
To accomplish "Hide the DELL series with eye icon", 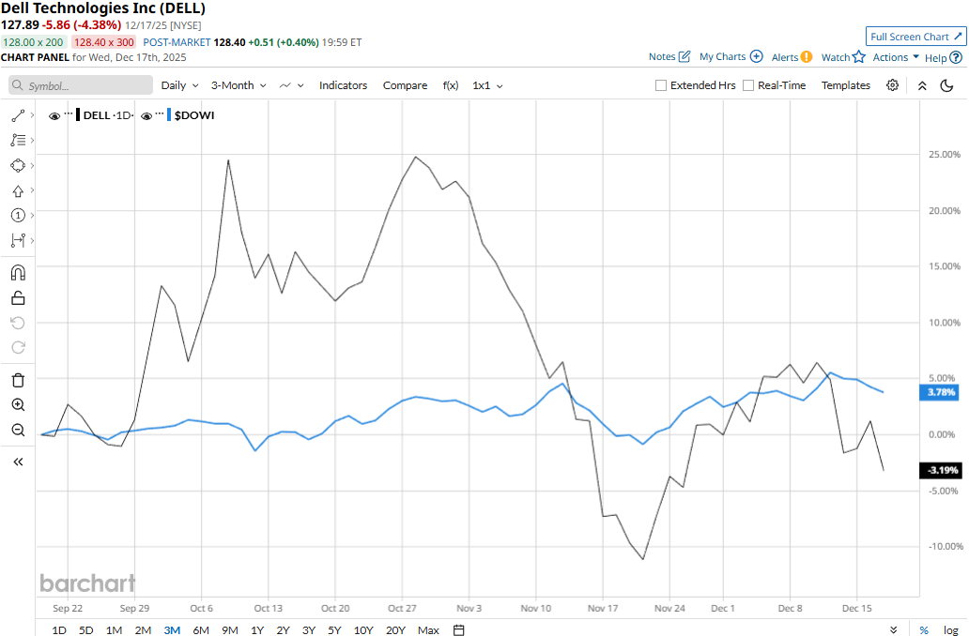I will 54,116.
